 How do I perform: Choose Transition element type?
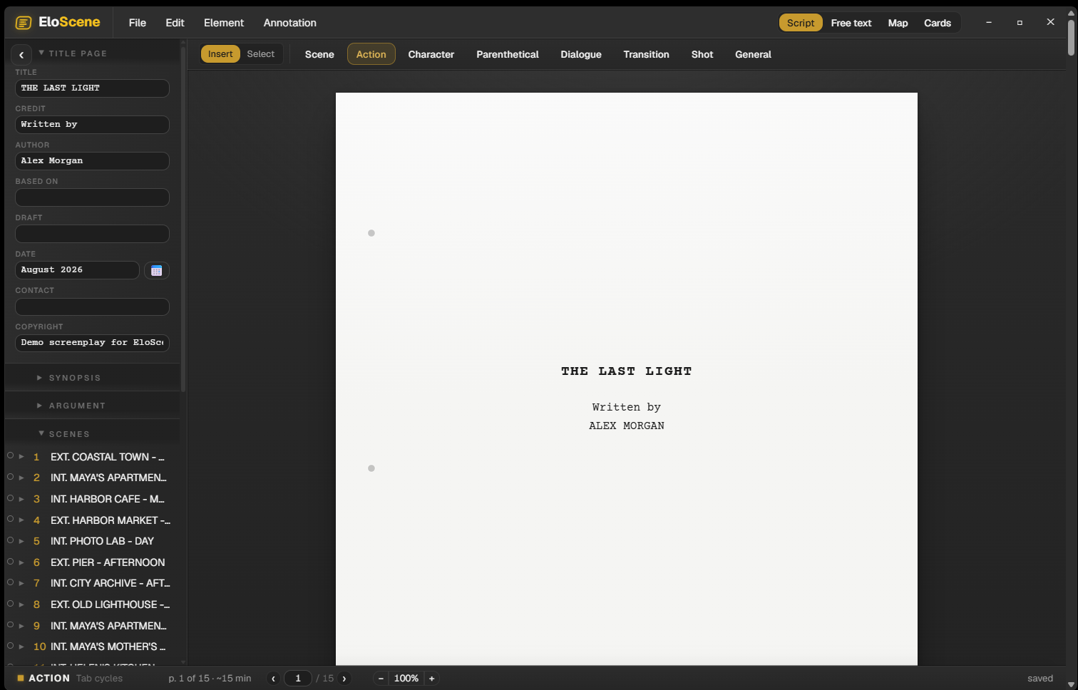pyautogui.click(x=647, y=54)
